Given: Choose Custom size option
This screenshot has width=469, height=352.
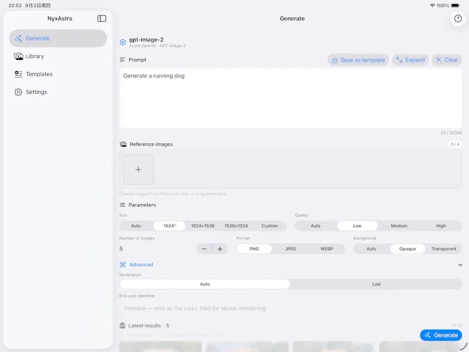Looking at the screenshot, I should [x=270, y=226].
